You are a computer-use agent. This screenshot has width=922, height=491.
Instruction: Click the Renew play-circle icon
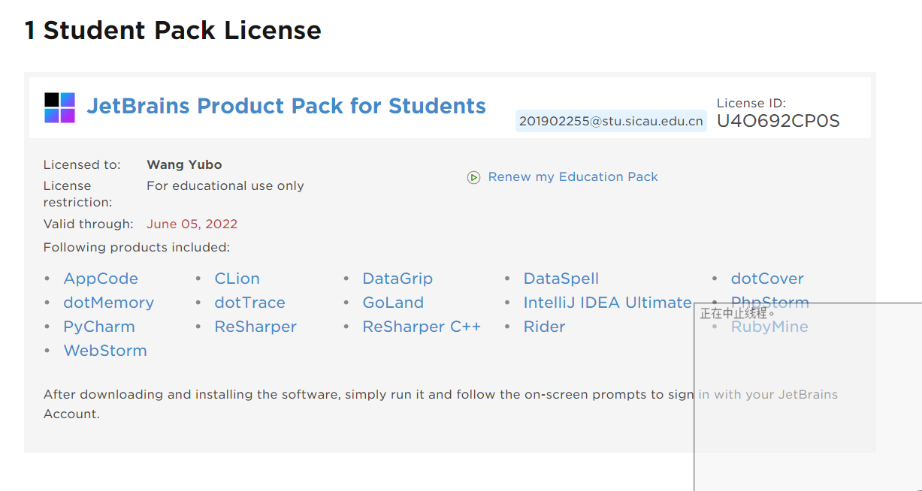pyautogui.click(x=473, y=177)
